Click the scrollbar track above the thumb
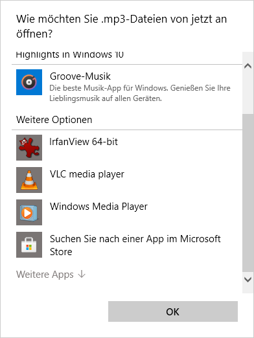Screen dimensions: 254x338 tap(248, 93)
